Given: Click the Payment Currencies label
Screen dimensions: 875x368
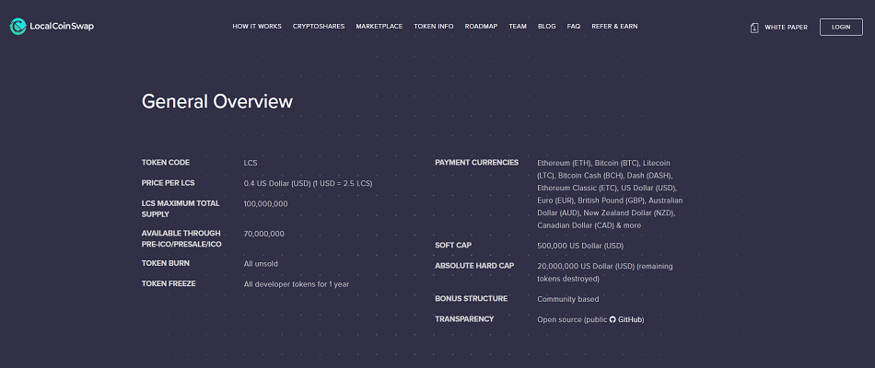Looking at the screenshot, I should pos(476,163).
